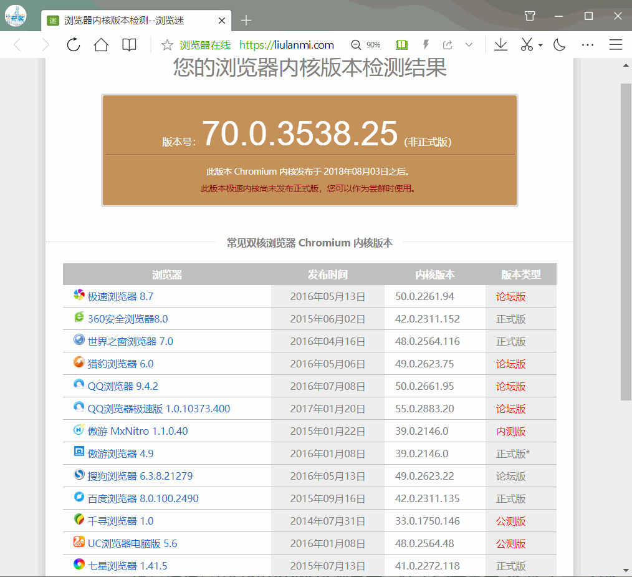Click the scrollbar down arrow

tap(626, 571)
